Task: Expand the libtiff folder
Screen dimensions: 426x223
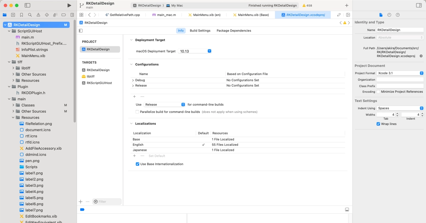Action: 13,68
